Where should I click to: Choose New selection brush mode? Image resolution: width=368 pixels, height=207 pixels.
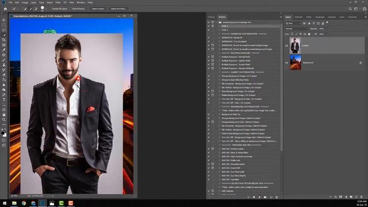[25, 9]
